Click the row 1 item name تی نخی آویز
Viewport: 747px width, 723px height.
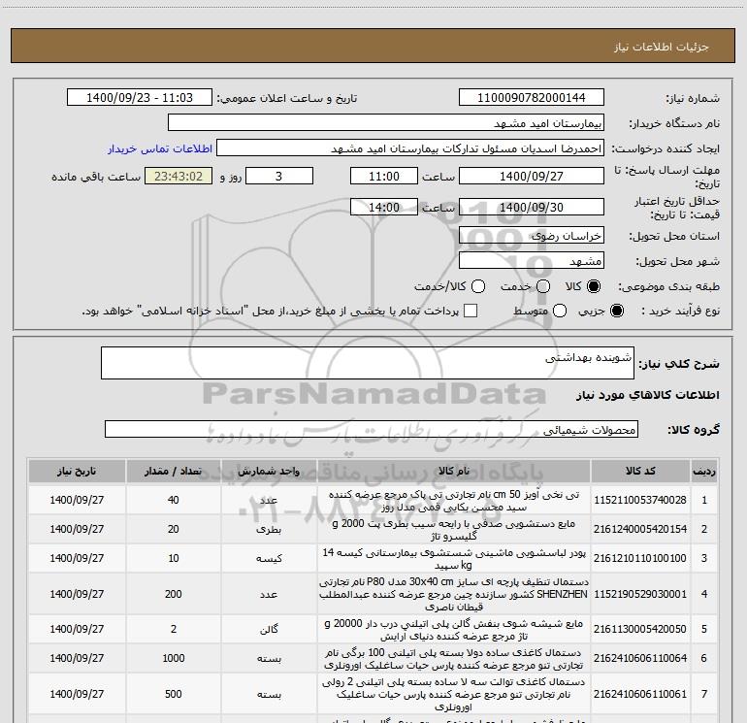point(454,501)
